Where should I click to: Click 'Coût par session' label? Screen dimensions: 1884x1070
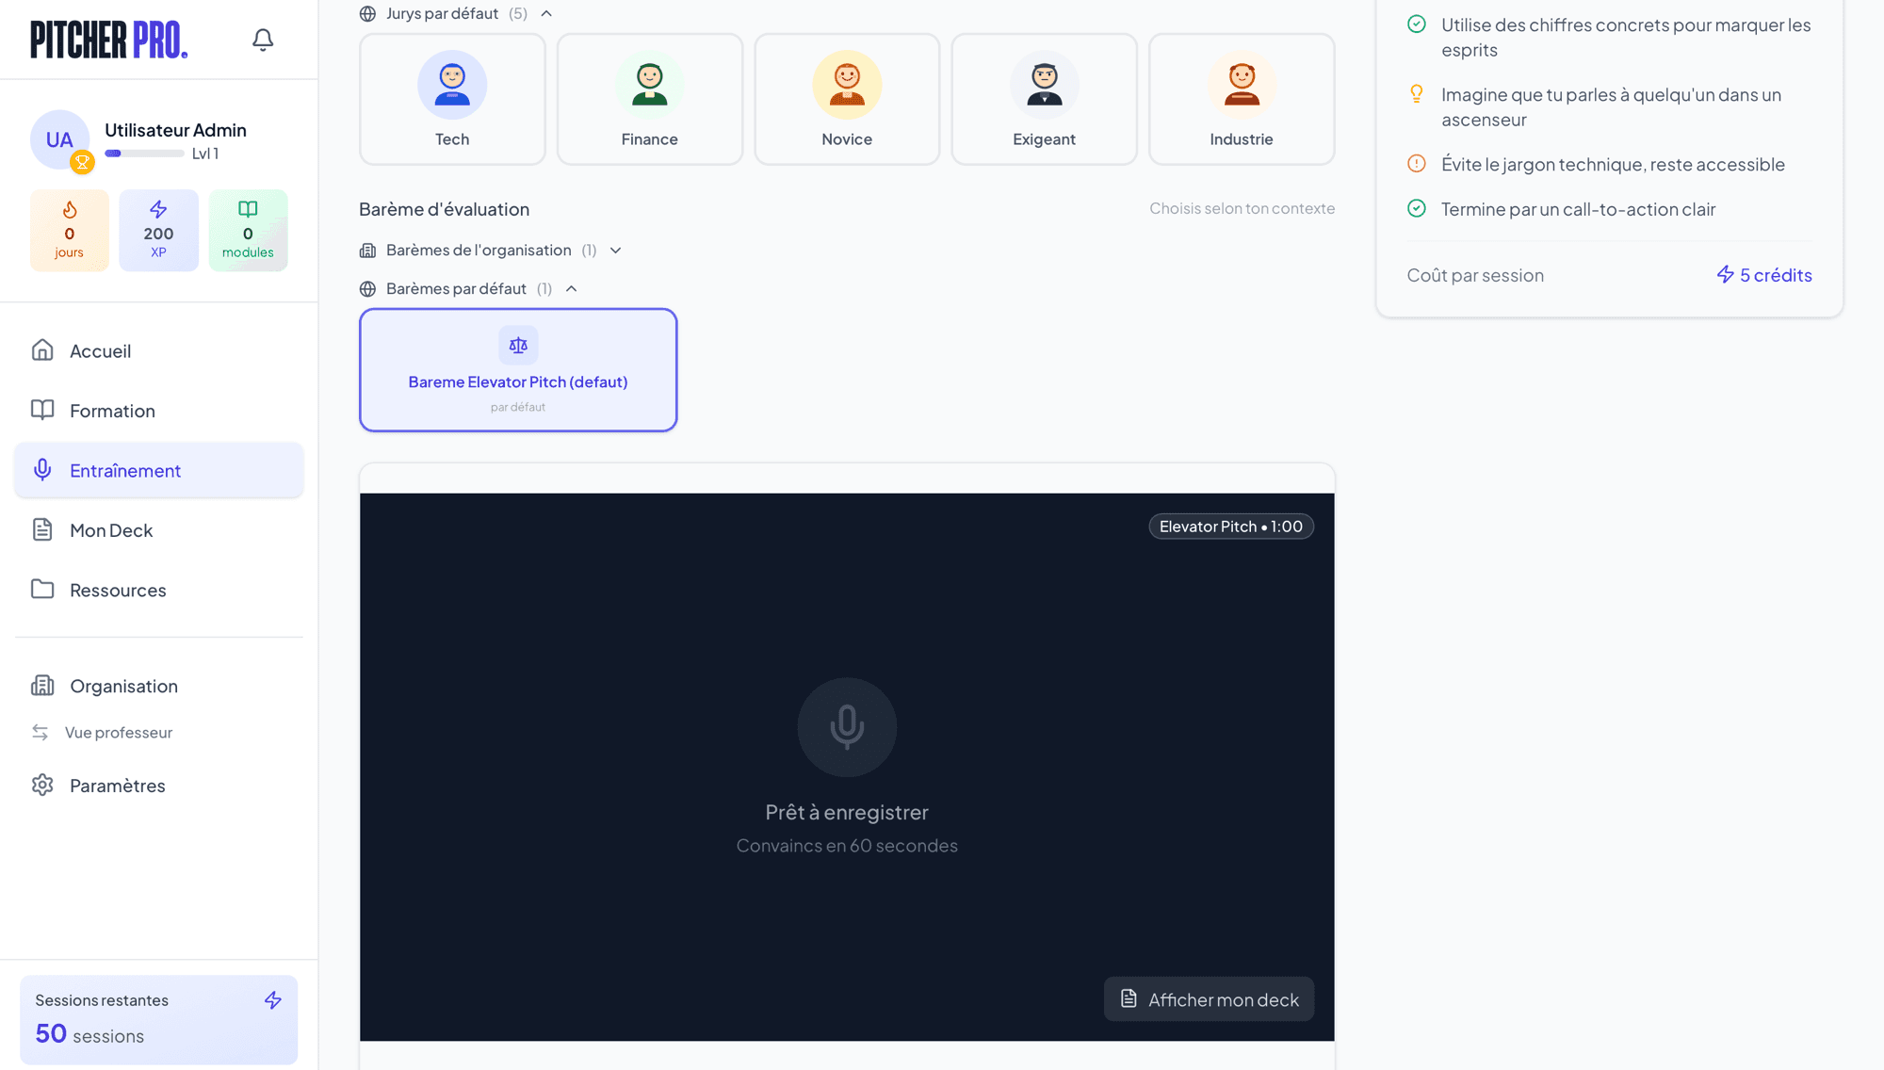pyautogui.click(x=1475, y=275)
